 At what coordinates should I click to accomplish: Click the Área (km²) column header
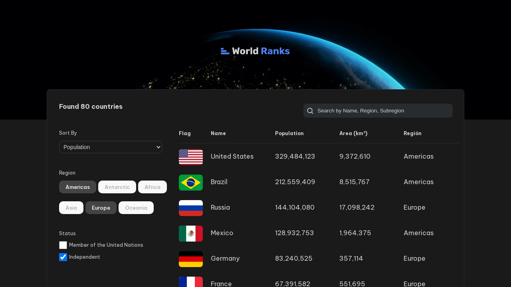pos(353,133)
